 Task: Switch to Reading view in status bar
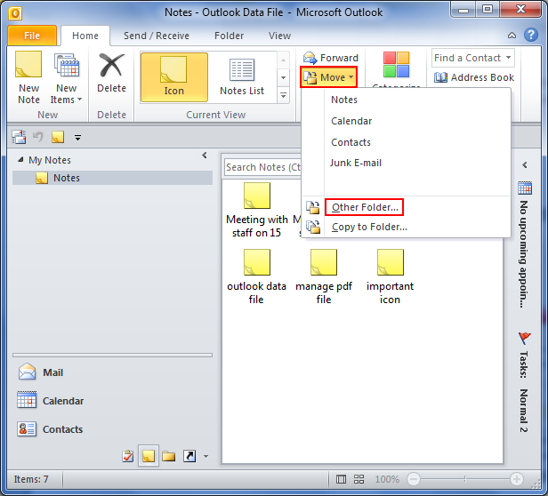pos(359,479)
